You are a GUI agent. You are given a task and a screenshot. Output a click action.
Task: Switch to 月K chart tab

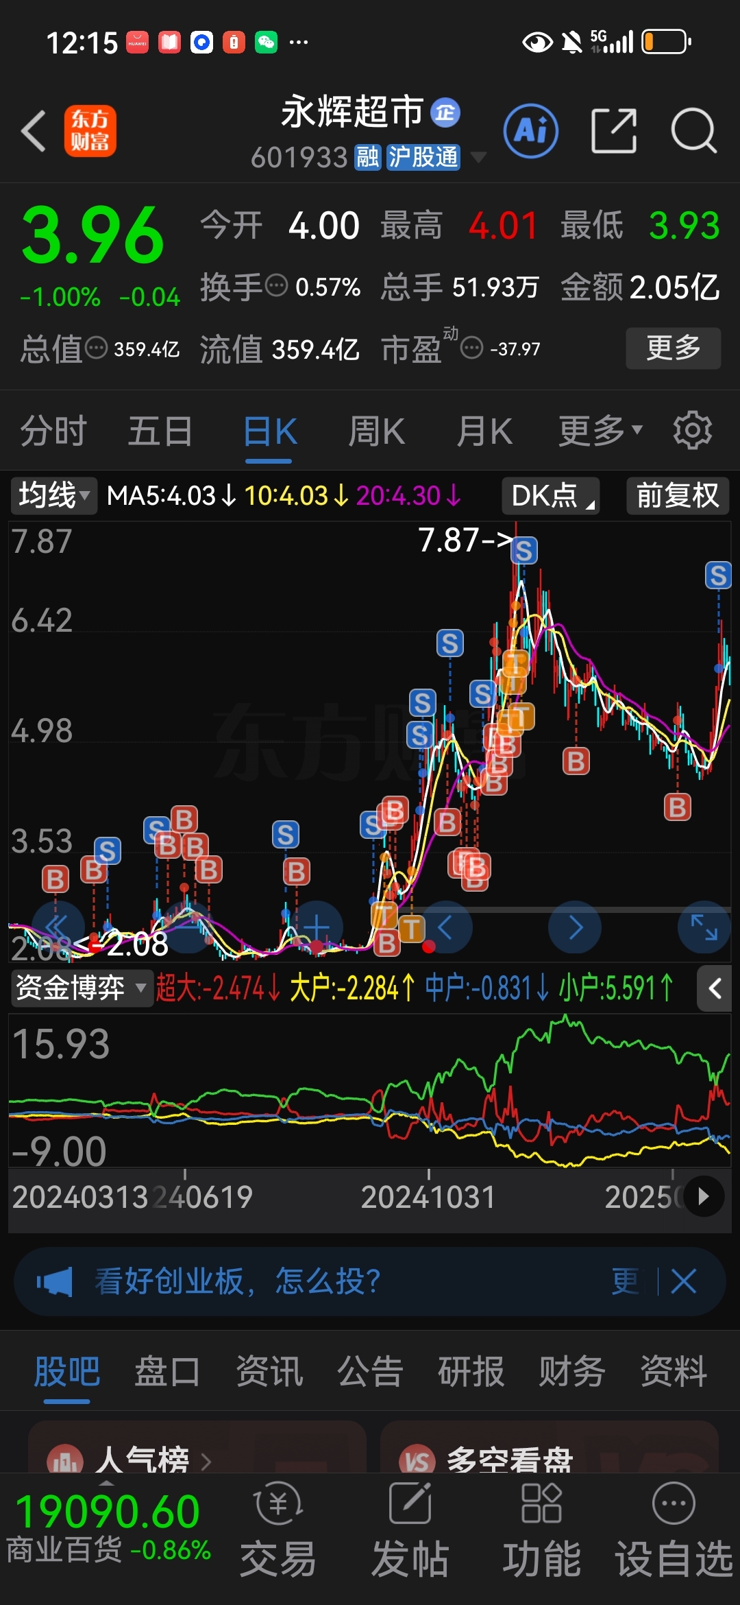coord(484,431)
